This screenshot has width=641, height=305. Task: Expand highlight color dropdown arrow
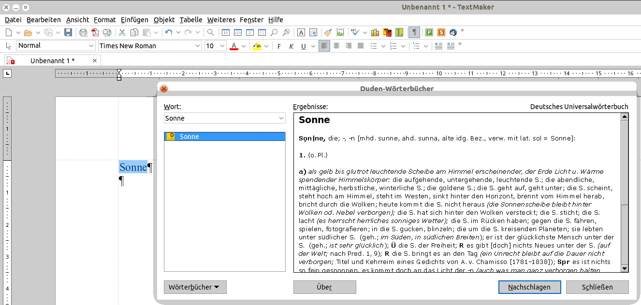tap(266, 46)
